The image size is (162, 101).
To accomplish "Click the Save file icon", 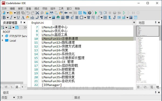I will pyautogui.click(x=18, y=13).
